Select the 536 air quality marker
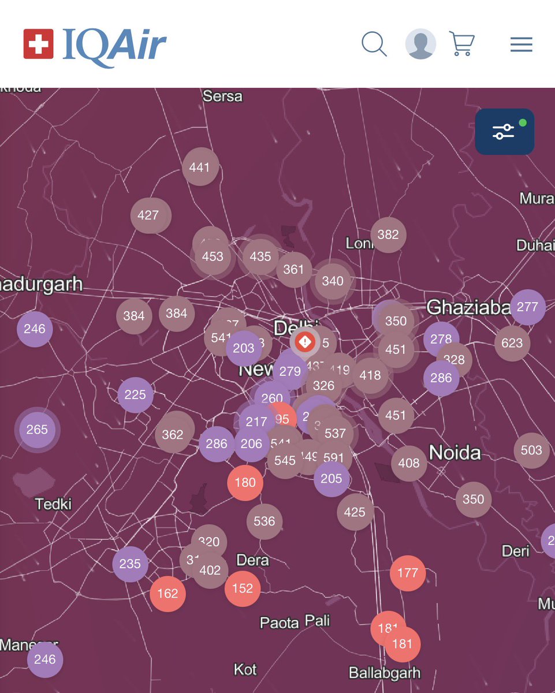Image resolution: width=555 pixels, height=693 pixels. 265,521
